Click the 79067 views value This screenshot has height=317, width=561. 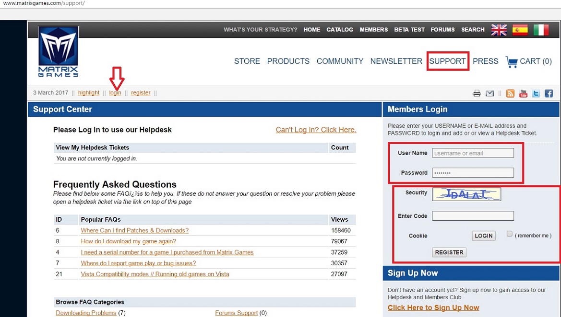coord(339,241)
